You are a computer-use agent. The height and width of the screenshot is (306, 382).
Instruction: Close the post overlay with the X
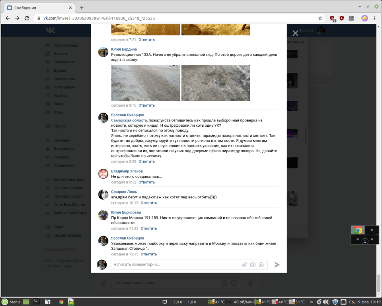(x=295, y=33)
